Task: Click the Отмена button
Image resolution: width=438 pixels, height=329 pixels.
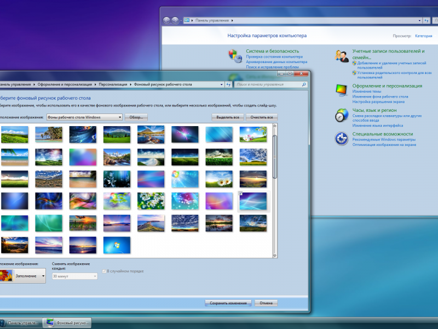Action: pos(266,303)
